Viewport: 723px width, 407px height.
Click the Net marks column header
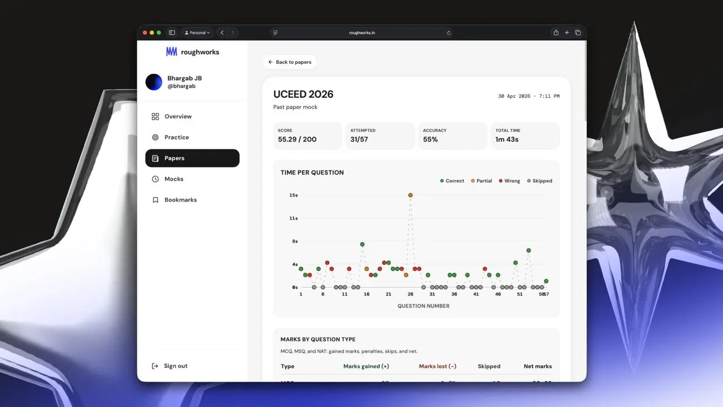(538, 366)
